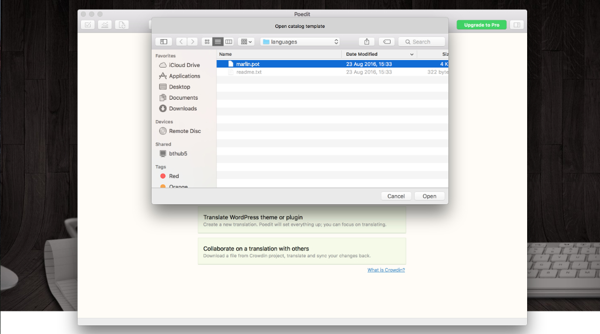Viewport: 600px width, 334px height.
Task: Sort files by Date Modified column
Action: coord(379,54)
